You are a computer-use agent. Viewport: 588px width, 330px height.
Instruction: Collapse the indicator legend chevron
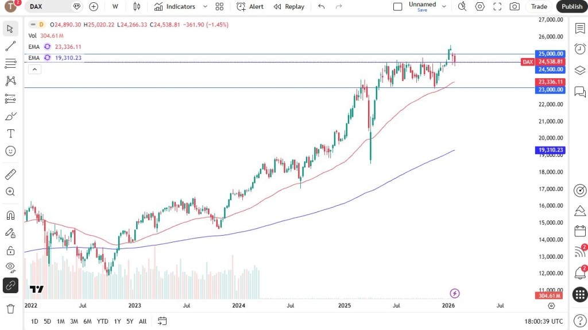pyautogui.click(x=34, y=70)
